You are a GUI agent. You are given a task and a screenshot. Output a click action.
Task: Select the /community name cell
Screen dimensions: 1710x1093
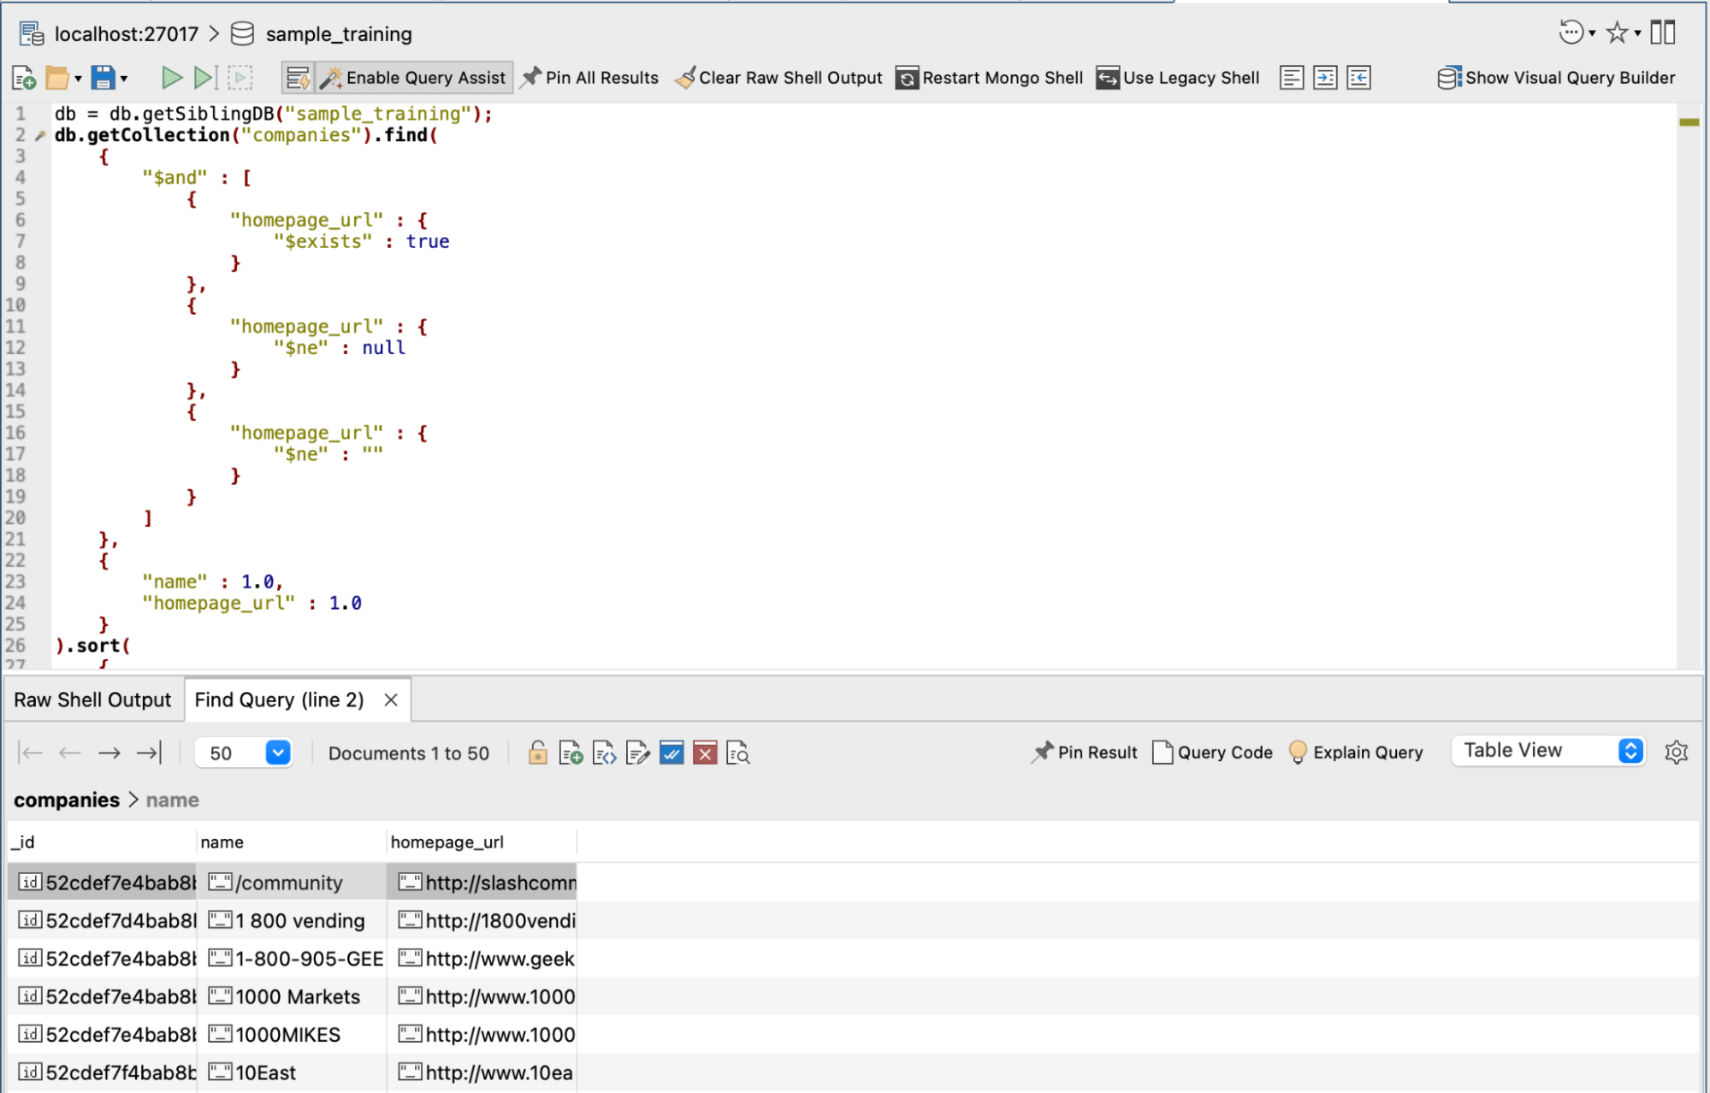click(x=289, y=883)
